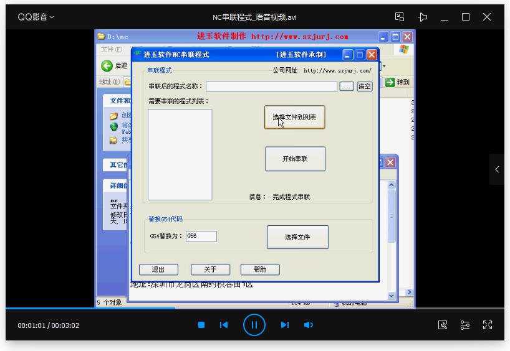
Task: Focus the G54替换为 field showing G56
Action: pyautogui.click(x=201, y=236)
